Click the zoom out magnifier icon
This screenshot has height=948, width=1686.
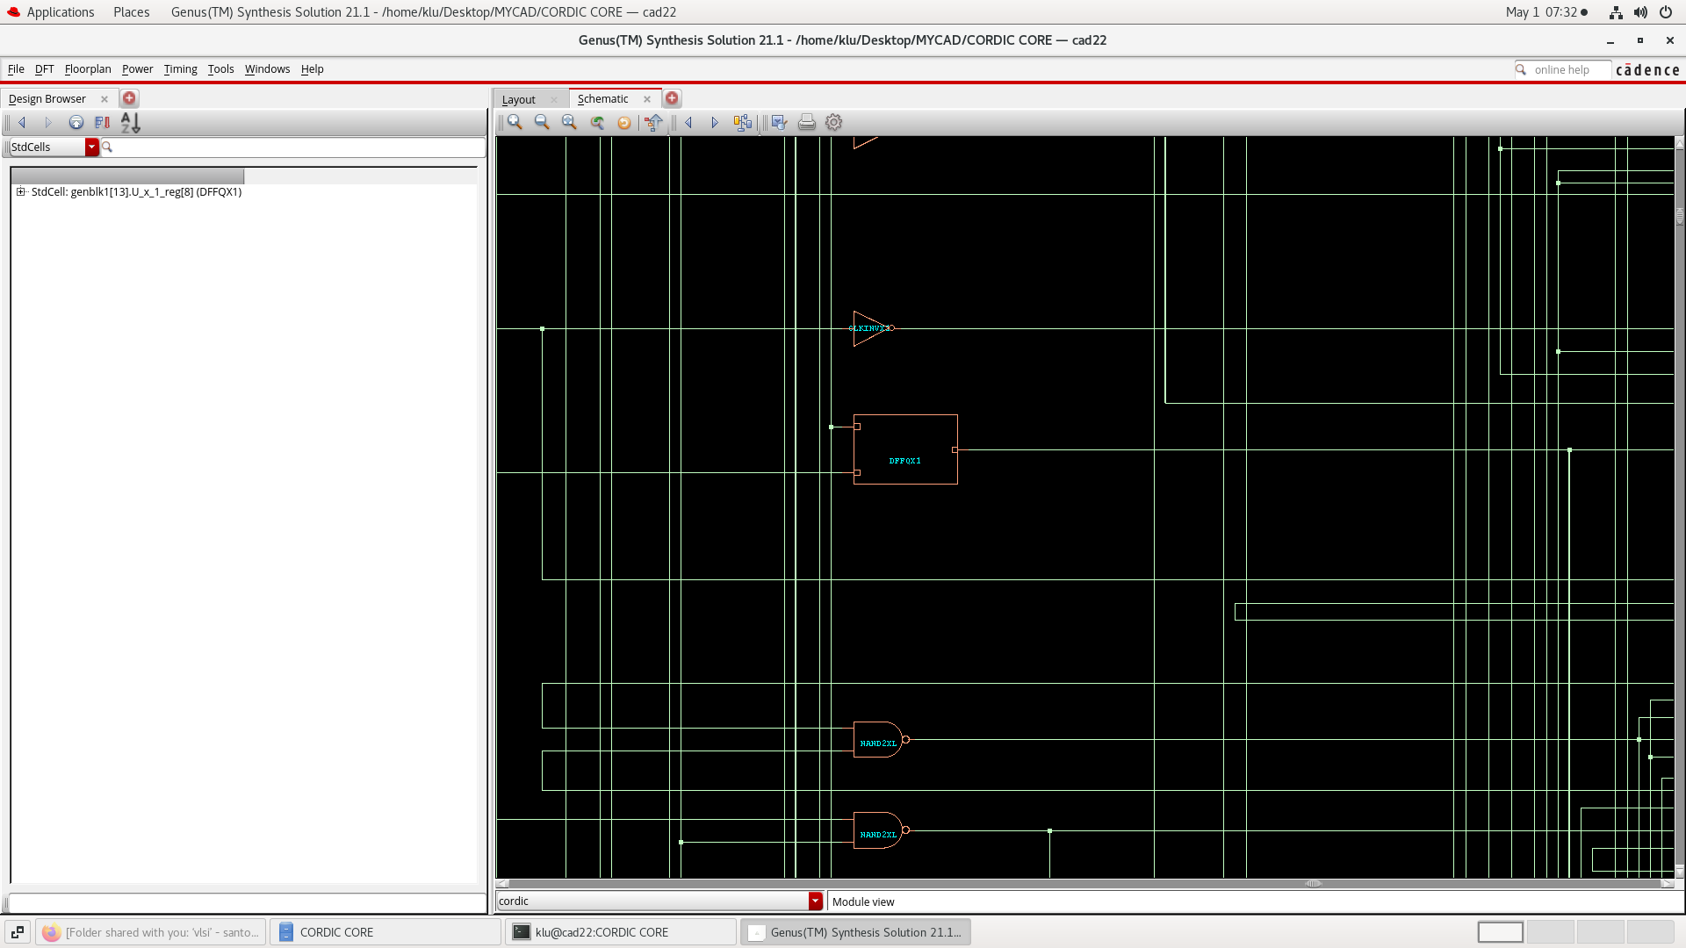(542, 123)
